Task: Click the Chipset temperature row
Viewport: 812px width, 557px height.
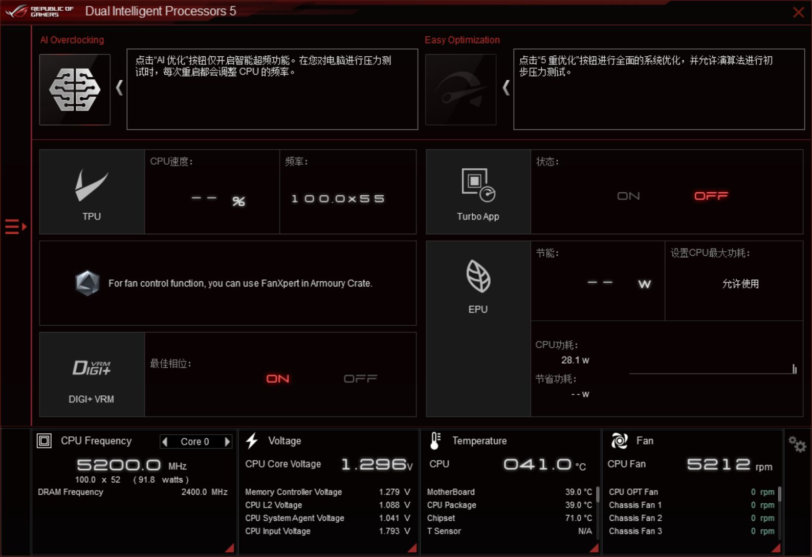Action: click(x=510, y=518)
